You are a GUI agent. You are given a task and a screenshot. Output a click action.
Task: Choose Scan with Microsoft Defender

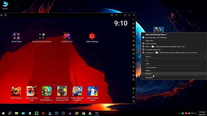pos(174,38)
